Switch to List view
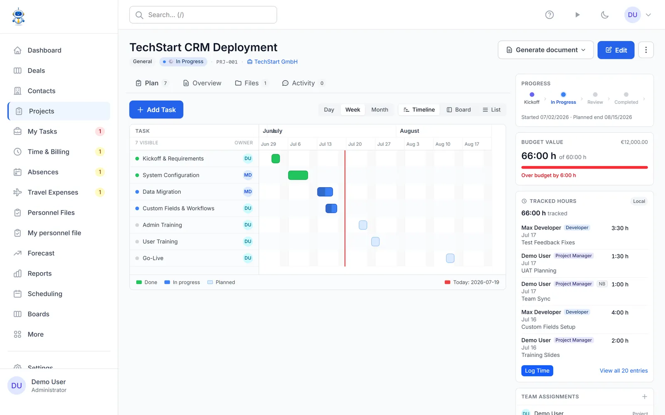 (491, 110)
